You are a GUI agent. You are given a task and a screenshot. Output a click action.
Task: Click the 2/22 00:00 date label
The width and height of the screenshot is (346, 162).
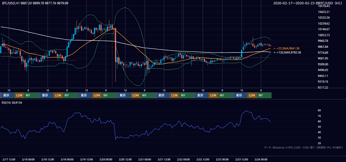[183, 159]
